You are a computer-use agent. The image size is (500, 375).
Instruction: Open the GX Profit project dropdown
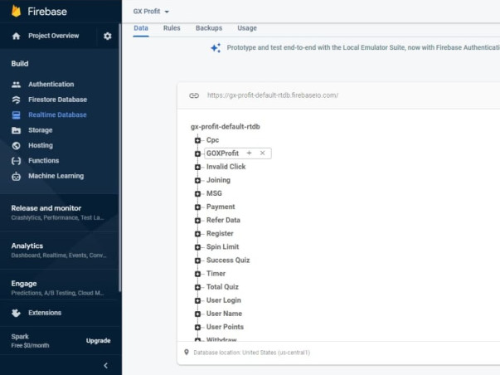pos(151,12)
